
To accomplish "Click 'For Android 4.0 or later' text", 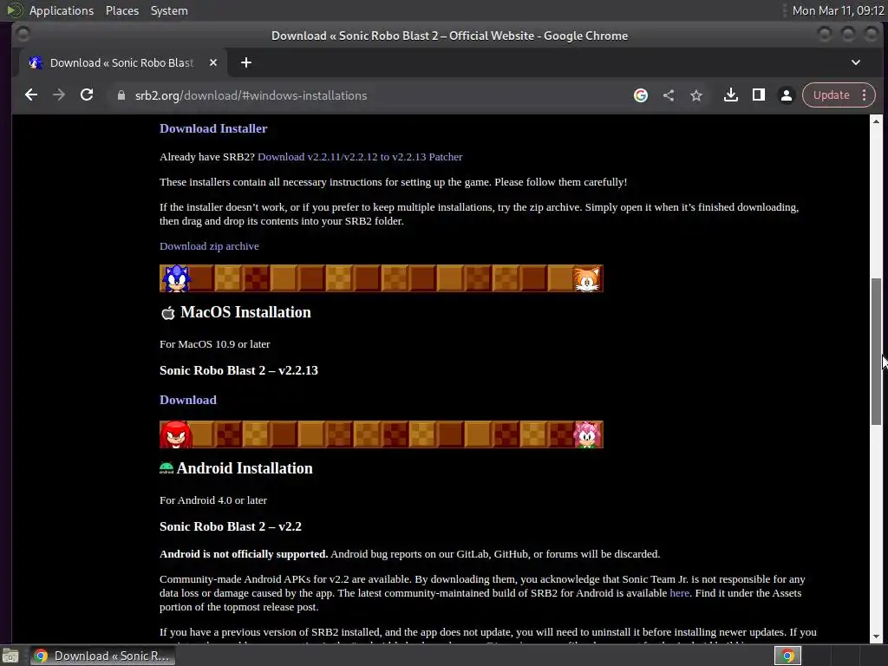I will 213,500.
